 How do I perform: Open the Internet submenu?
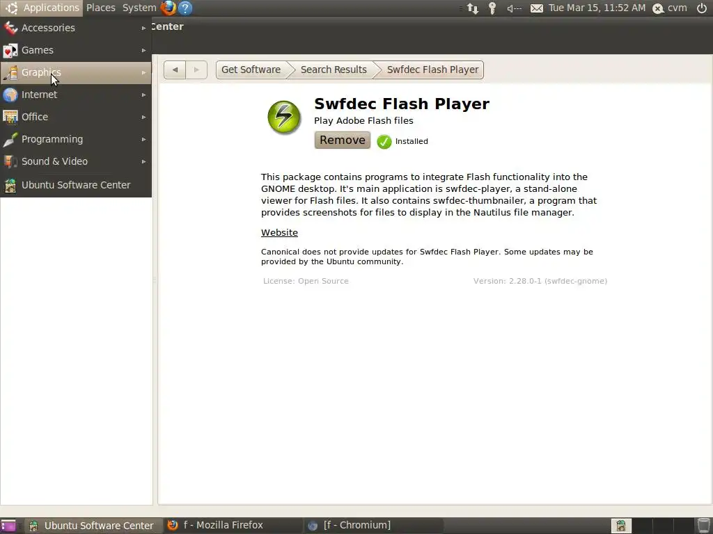tap(75, 95)
